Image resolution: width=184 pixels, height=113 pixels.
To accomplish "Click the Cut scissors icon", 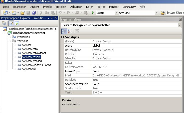I will pos(41,13).
